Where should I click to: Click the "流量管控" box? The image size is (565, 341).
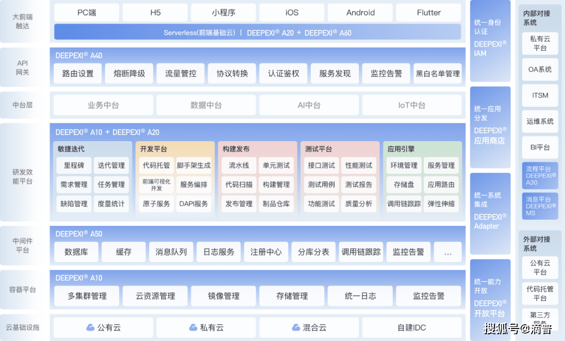click(180, 73)
